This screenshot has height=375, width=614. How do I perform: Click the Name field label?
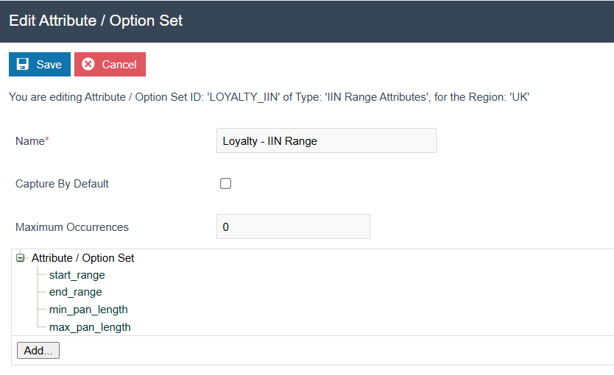(x=29, y=141)
